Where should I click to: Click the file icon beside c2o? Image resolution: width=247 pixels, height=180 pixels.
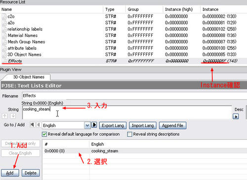click(x=4, y=16)
